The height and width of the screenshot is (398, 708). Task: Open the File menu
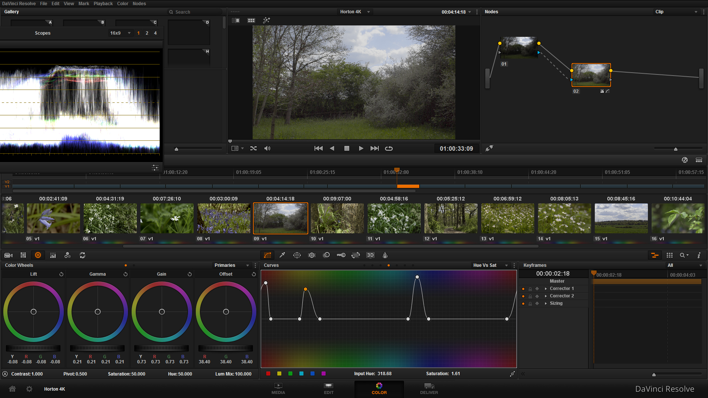click(44, 3)
